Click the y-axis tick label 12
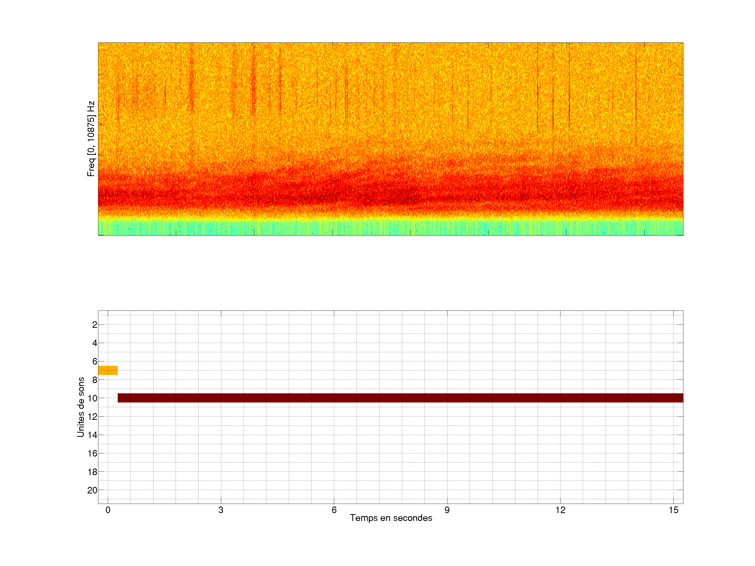 click(x=93, y=417)
